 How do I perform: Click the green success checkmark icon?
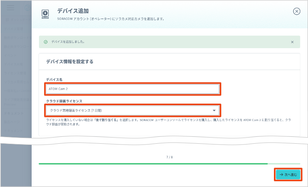pos(46,42)
